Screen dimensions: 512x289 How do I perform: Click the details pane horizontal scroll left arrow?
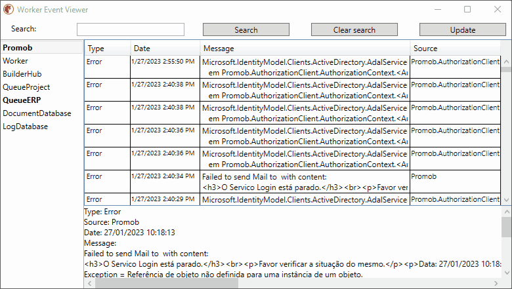coord(89,283)
